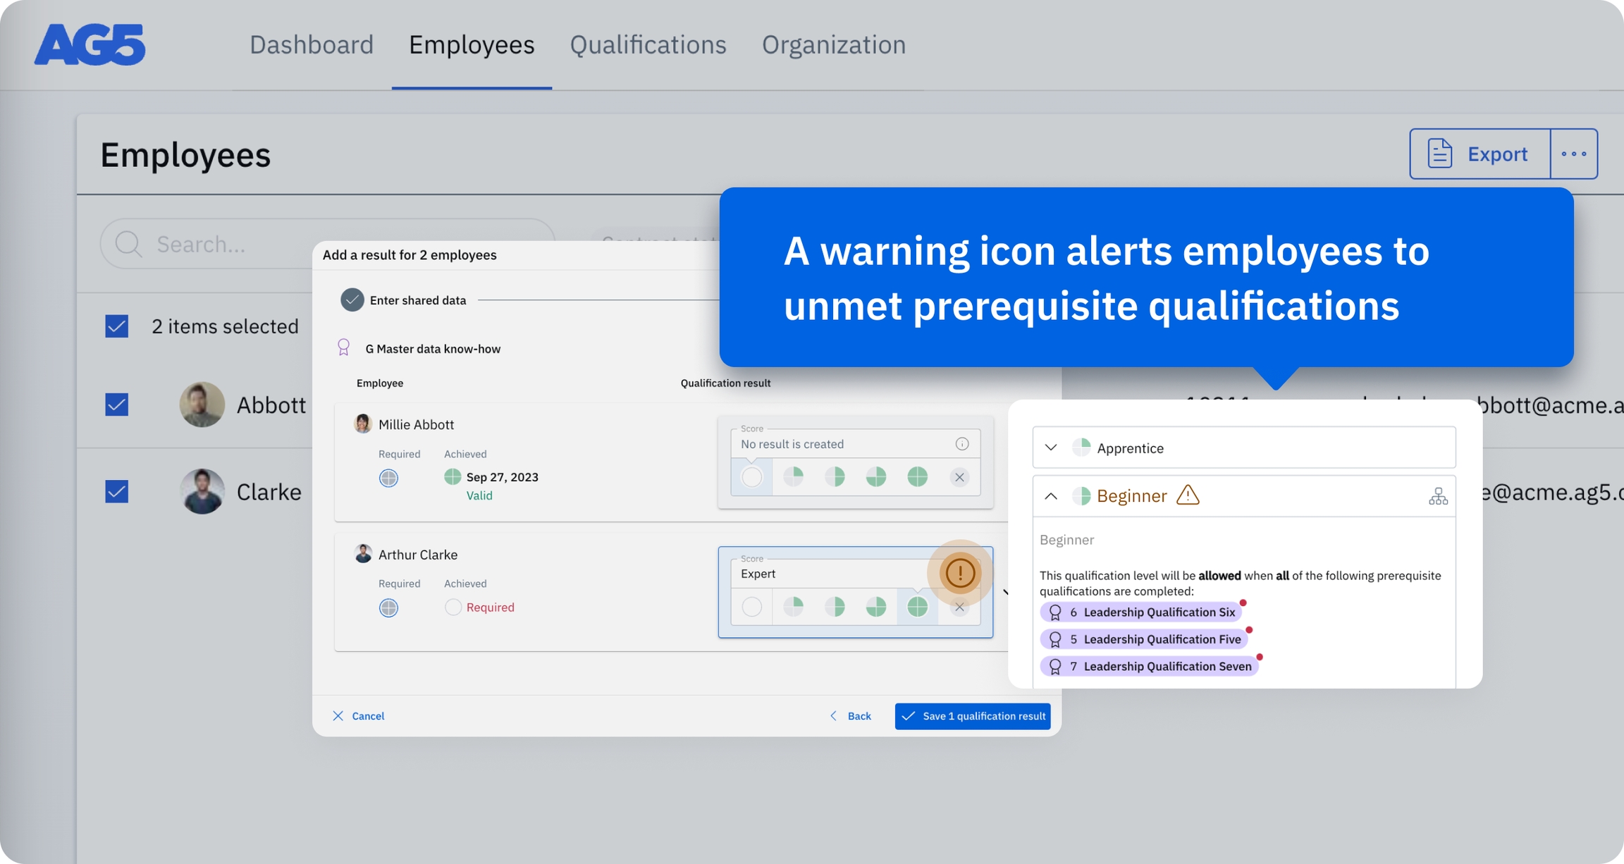Click the info icon in Millie's score box

coord(962,444)
